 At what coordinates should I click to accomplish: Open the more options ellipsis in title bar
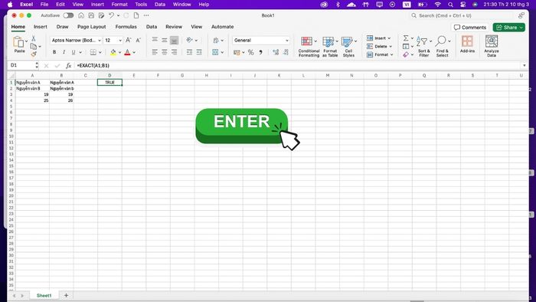[x=146, y=15]
